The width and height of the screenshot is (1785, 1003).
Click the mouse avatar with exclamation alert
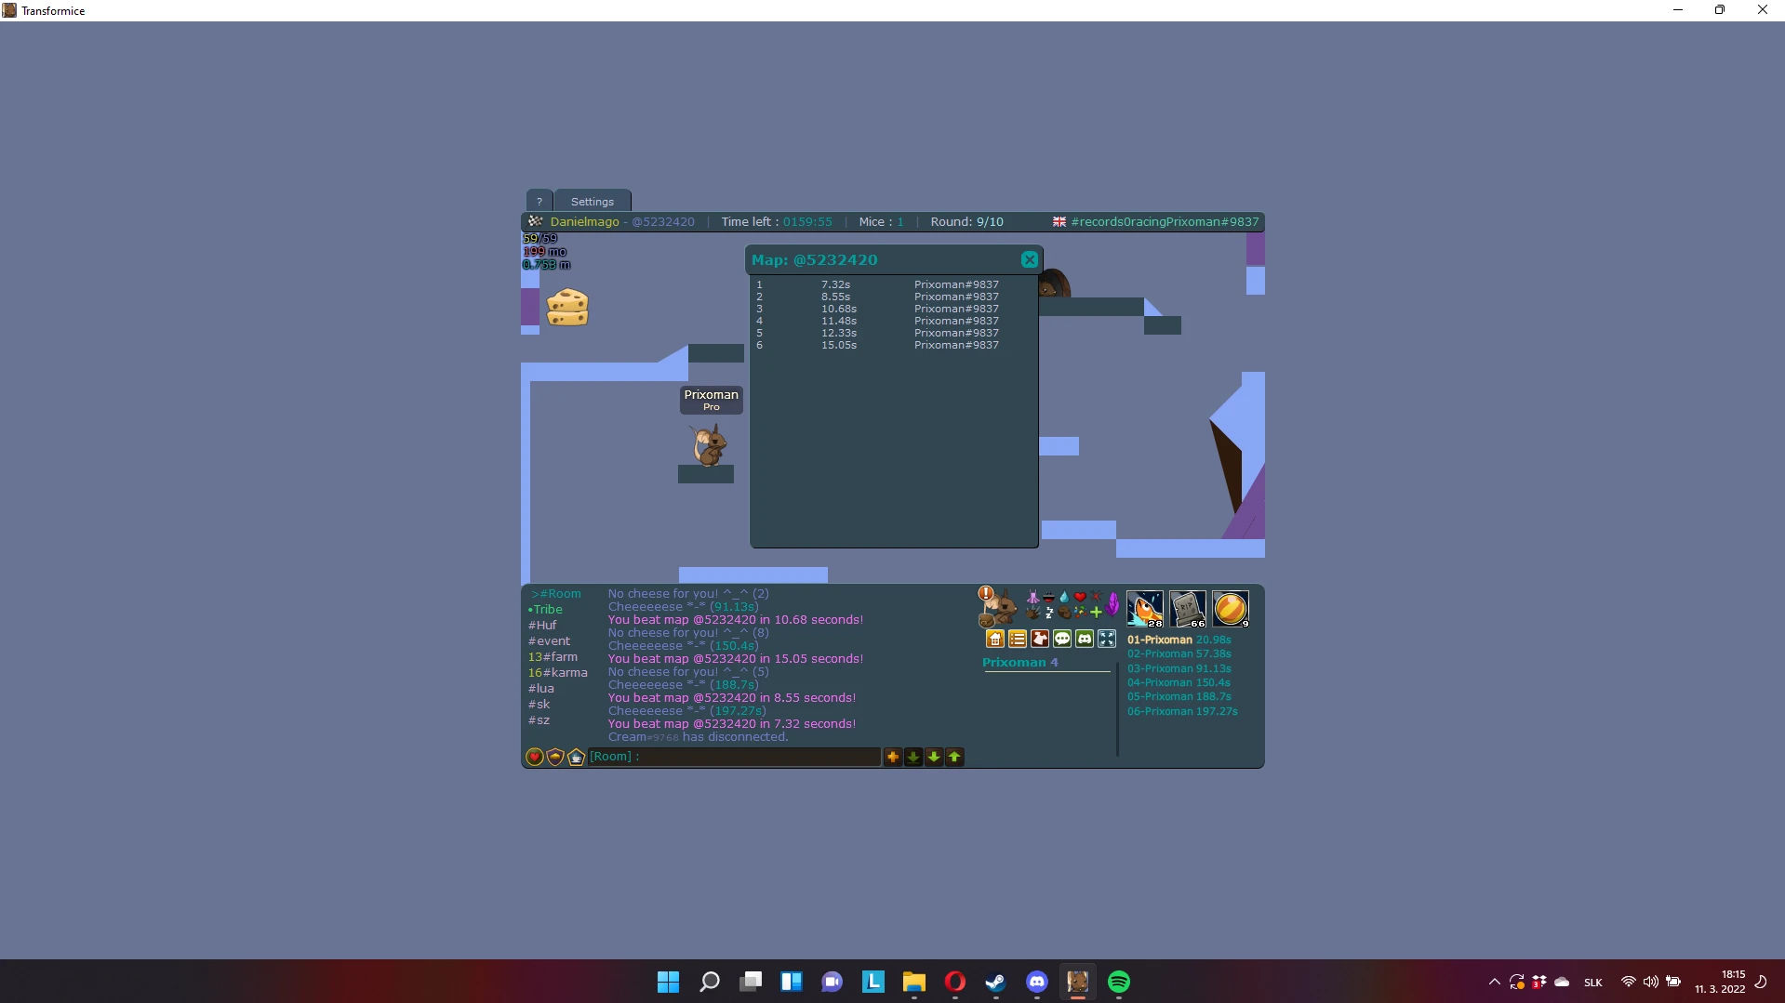[996, 607]
